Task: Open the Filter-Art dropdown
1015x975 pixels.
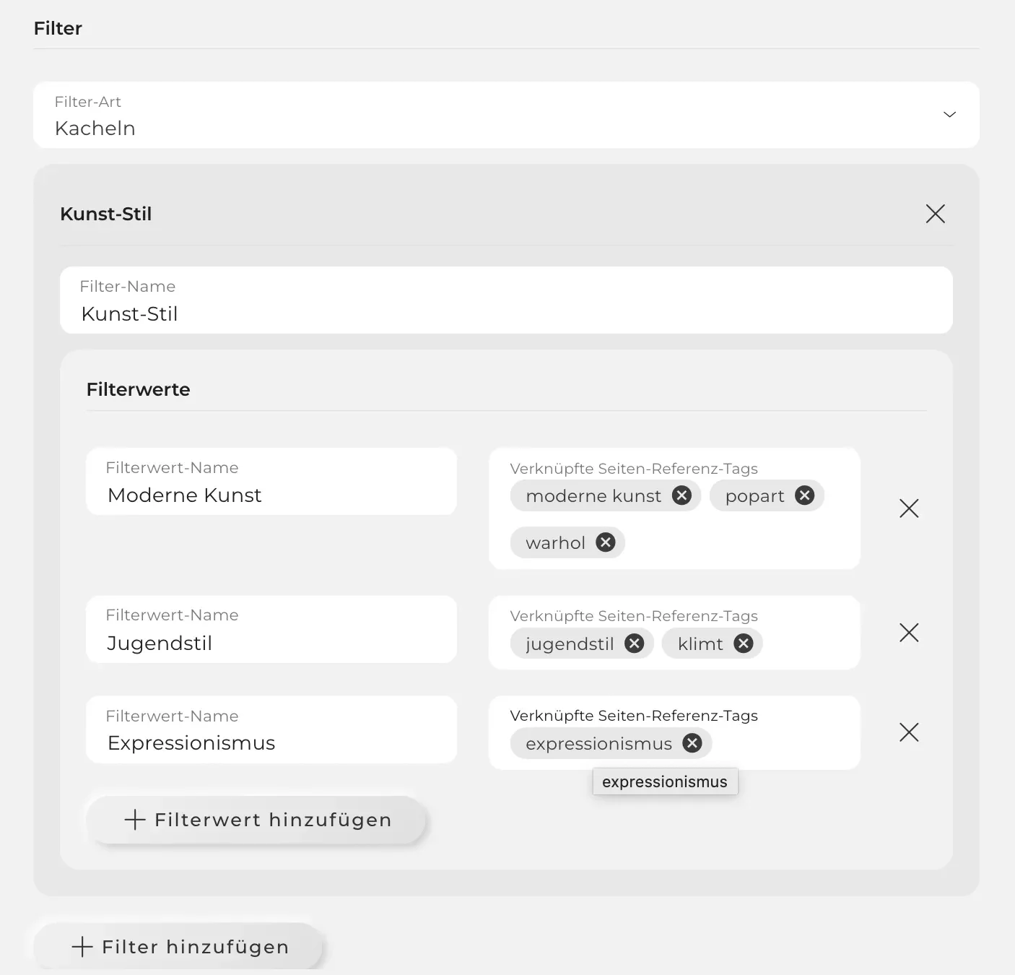Action: coord(505,116)
